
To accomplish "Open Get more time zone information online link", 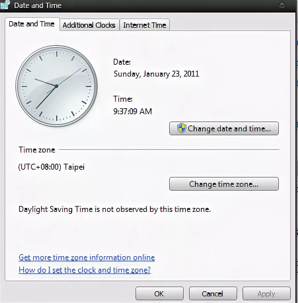I will pyautogui.click(x=87, y=257).
